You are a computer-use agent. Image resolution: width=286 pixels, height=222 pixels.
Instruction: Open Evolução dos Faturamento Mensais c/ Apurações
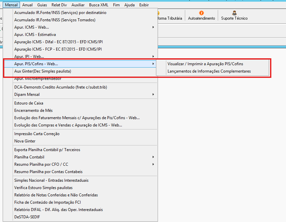point(80,118)
